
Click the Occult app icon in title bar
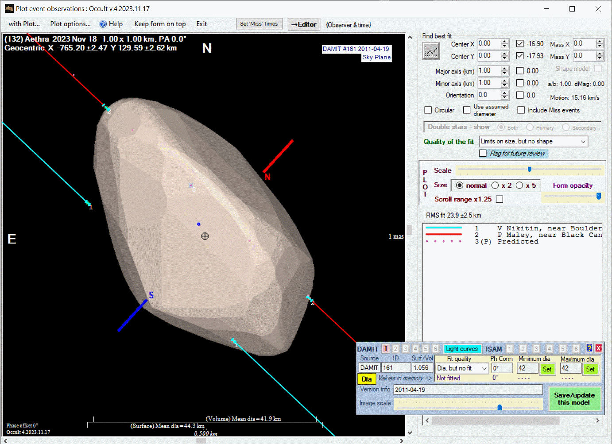[9, 8]
